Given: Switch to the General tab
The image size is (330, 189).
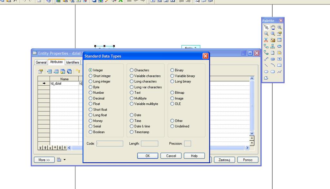Looking at the screenshot, I should 41,62.
